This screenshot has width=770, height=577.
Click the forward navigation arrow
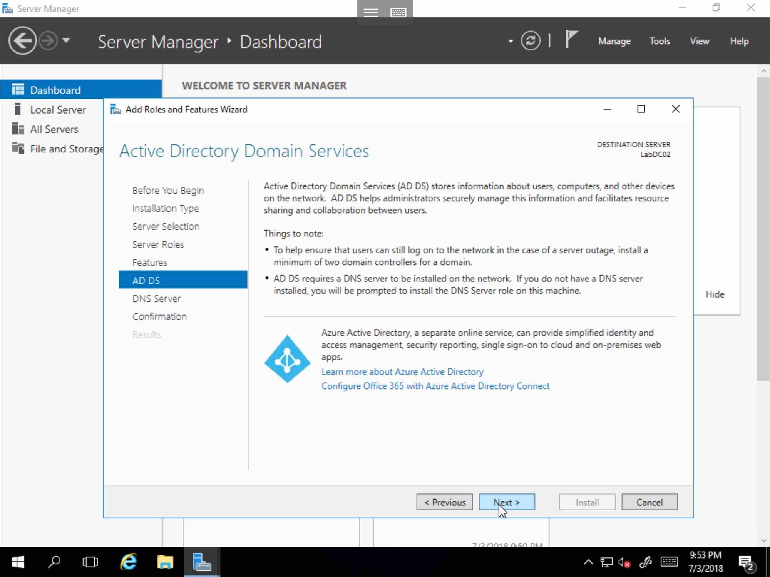click(49, 40)
